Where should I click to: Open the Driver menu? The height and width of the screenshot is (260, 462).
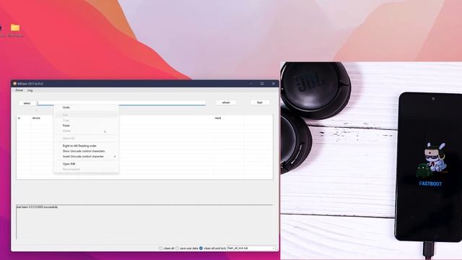tap(19, 90)
